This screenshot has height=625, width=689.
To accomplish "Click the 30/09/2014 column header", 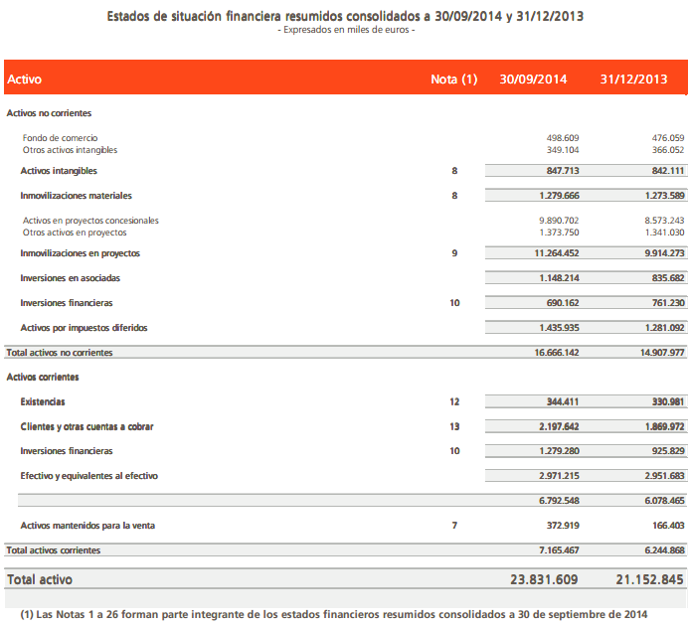I will click(x=534, y=79).
